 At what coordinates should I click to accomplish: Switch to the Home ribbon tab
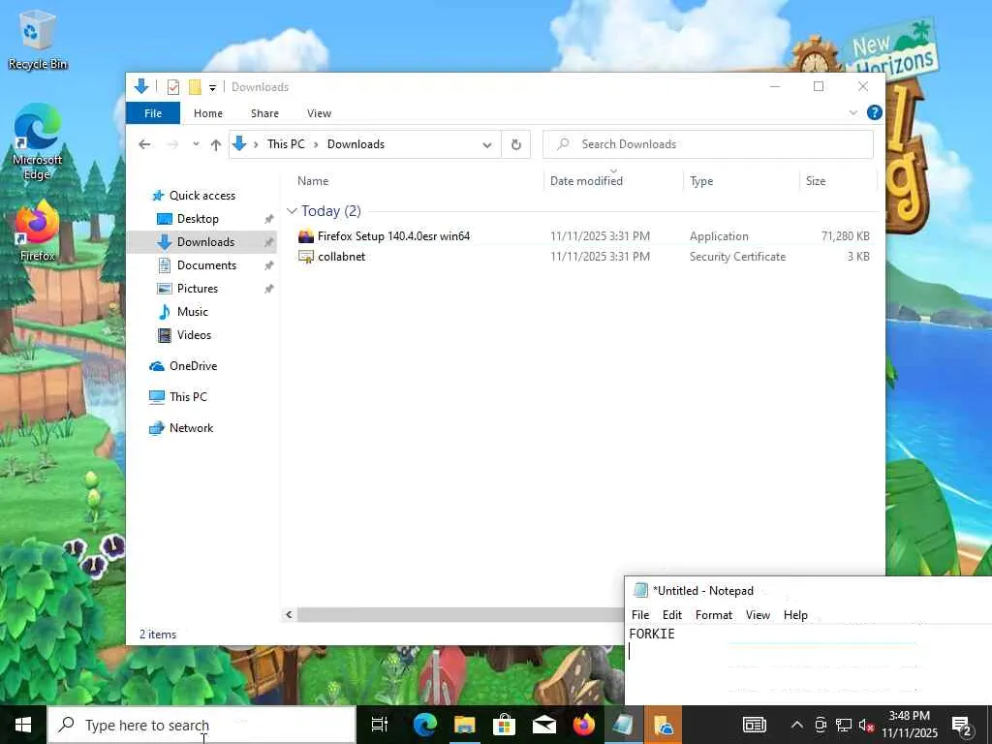click(x=208, y=113)
